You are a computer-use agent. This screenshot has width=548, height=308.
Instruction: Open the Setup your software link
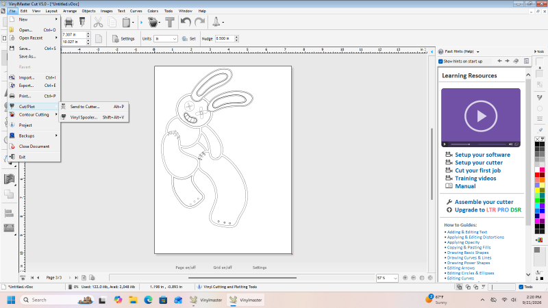[x=482, y=155]
